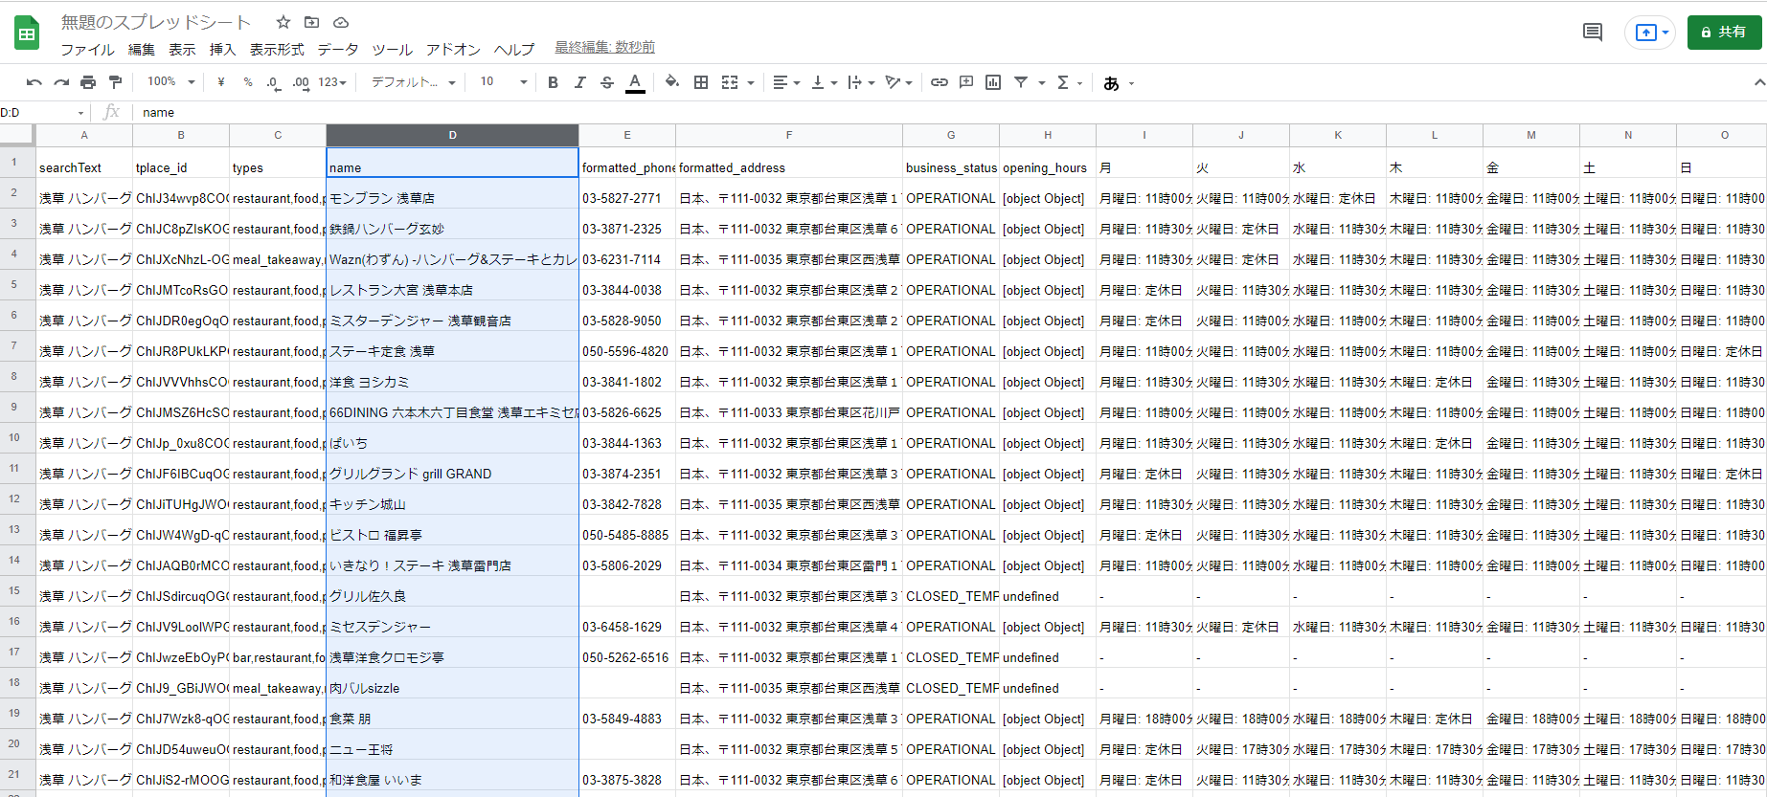Open the font size dropdown
Image resolution: width=1767 pixels, height=797 pixels.
503,82
